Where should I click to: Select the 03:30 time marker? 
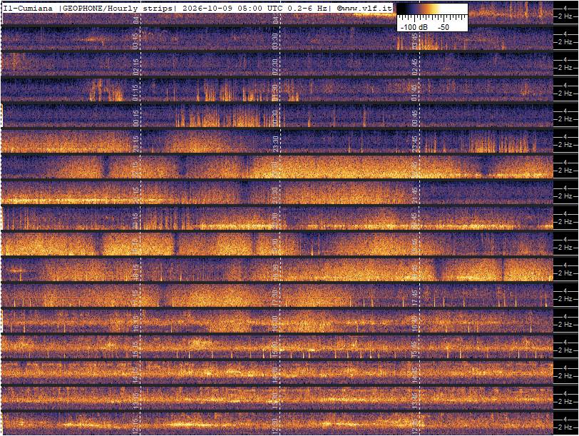(x=275, y=41)
